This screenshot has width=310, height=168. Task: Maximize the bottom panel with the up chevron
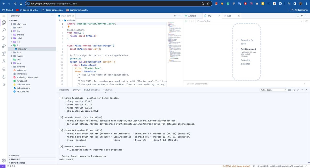point(302,90)
